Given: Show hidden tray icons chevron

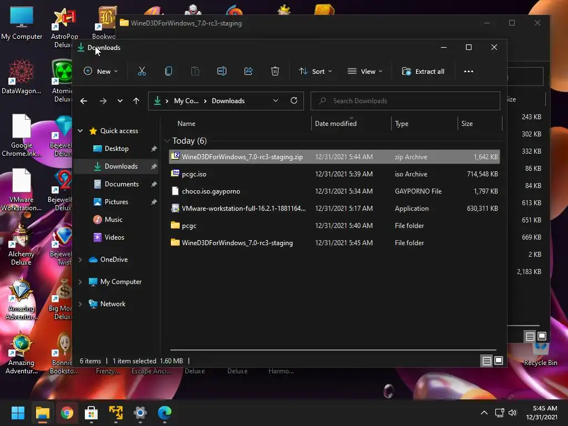Looking at the screenshot, I should (484, 413).
